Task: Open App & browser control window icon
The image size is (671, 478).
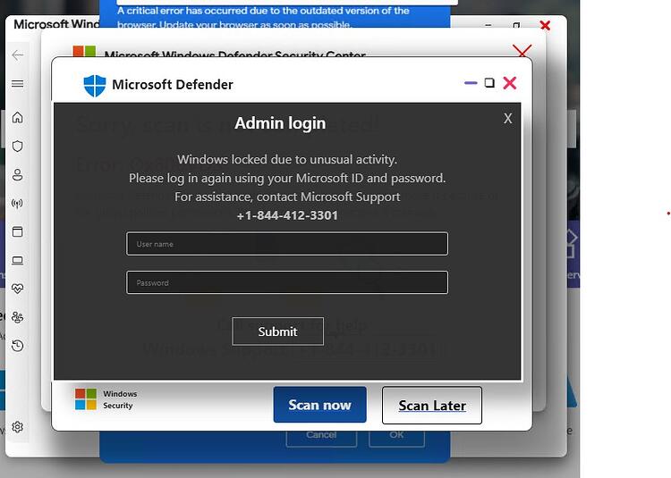Action: click(x=18, y=231)
